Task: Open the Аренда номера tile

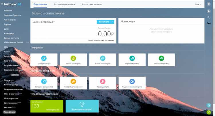Action: (44, 60)
